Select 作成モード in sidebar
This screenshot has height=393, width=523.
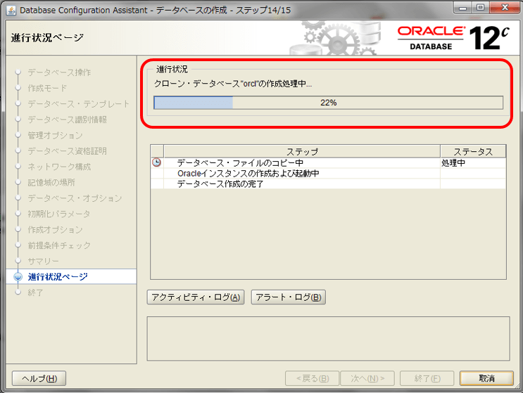(x=47, y=88)
